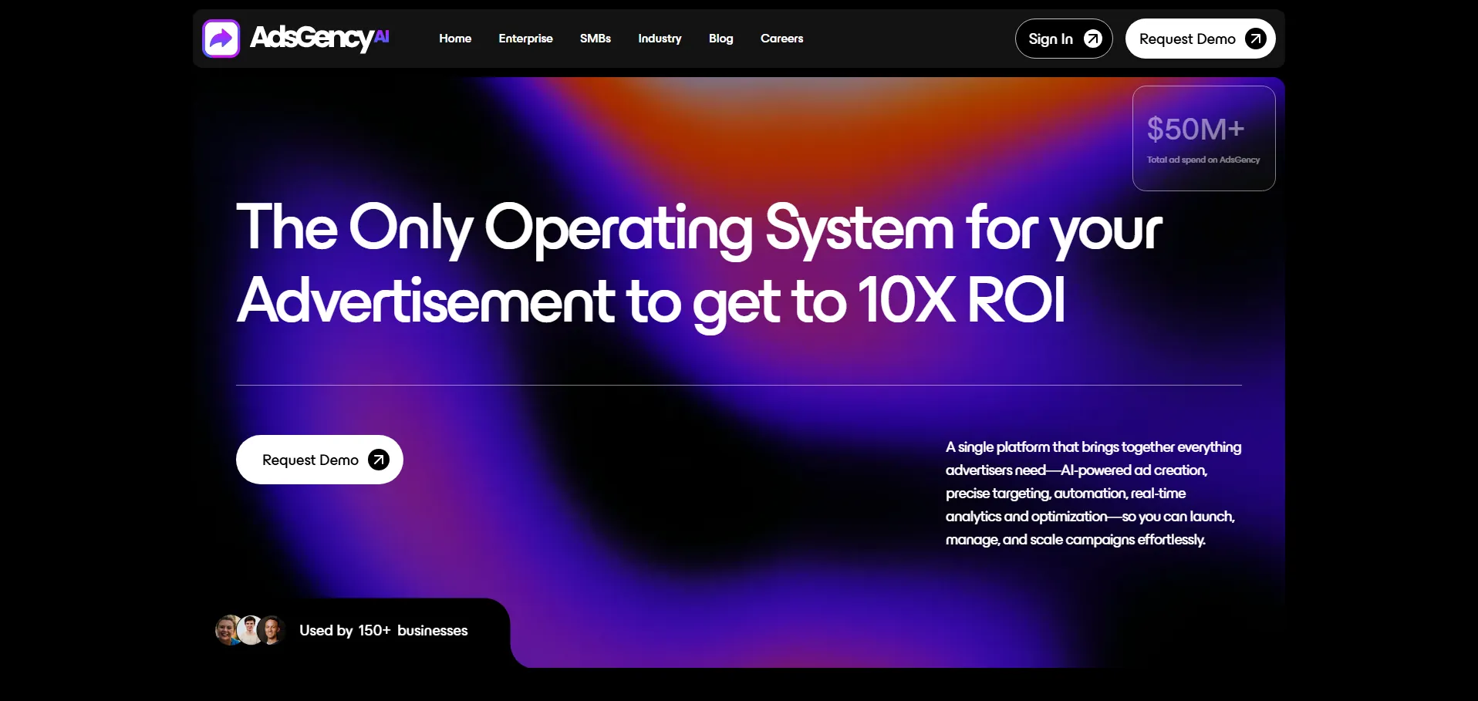Click the rightmost user avatar photo
Image resolution: width=1478 pixels, height=701 pixels.
click(272, 630)
